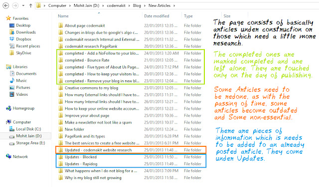Click folder icon of Creative commons to my blog

coord(60,88)
